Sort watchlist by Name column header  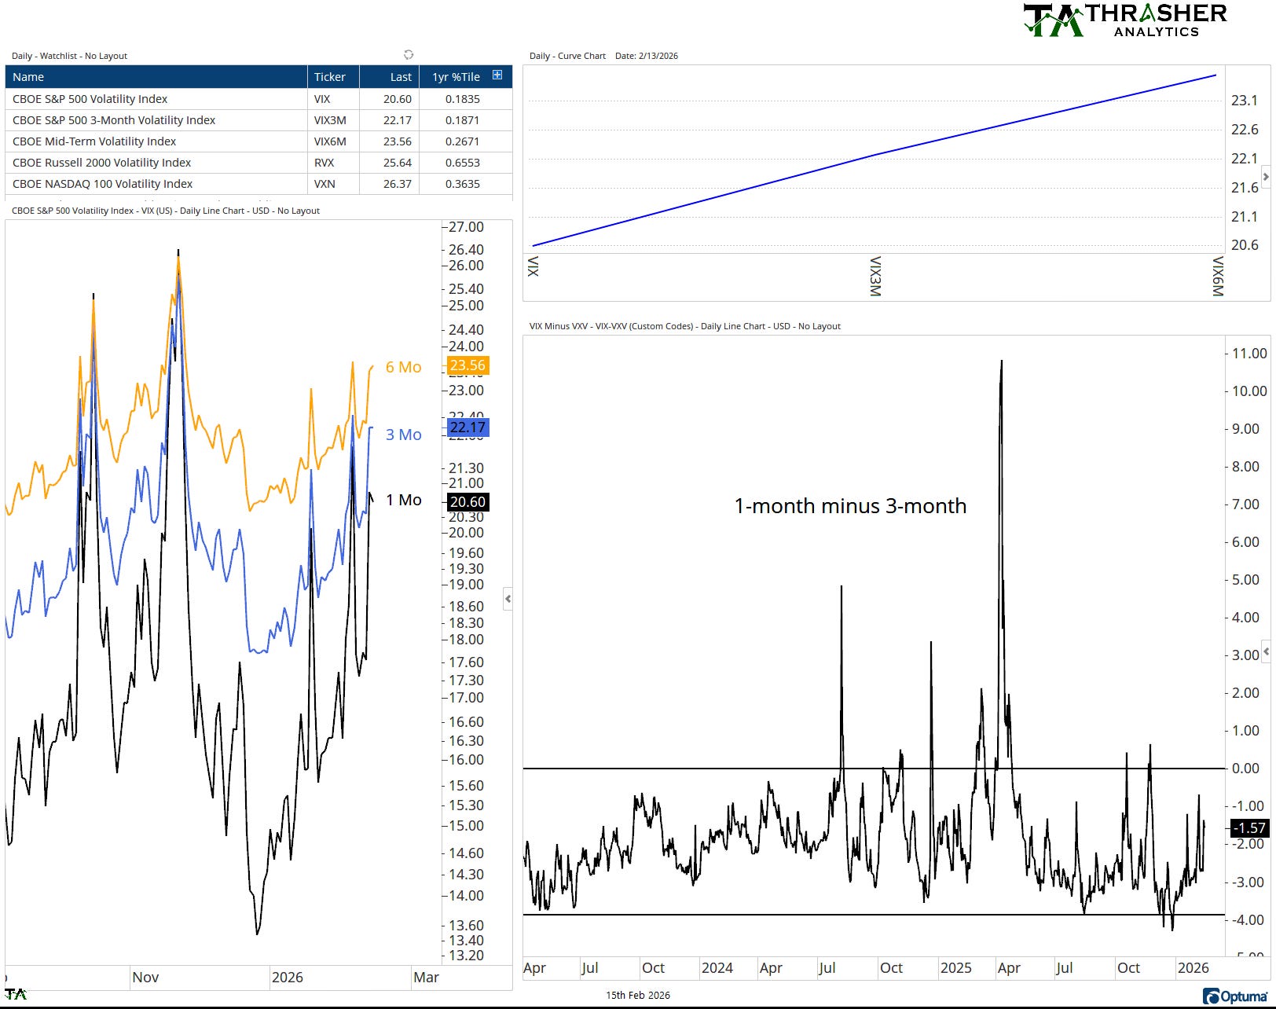pos(156,77)
